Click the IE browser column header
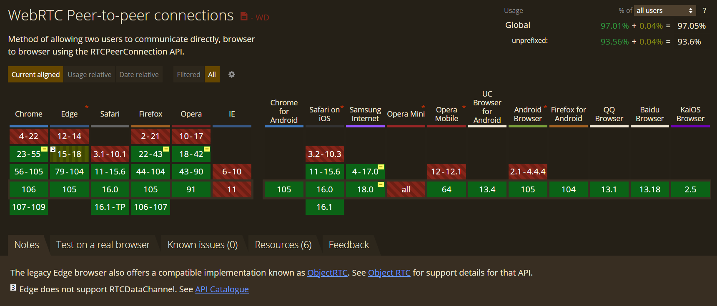The height and width of the screenshot is (306, 717). [x=232, y=114]
